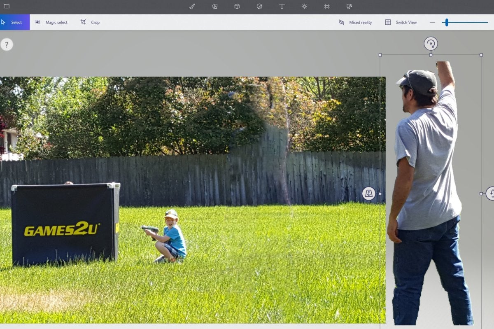Open Mixed reality
This screenshot has height=329, width=494.
(x=355, y=22)
